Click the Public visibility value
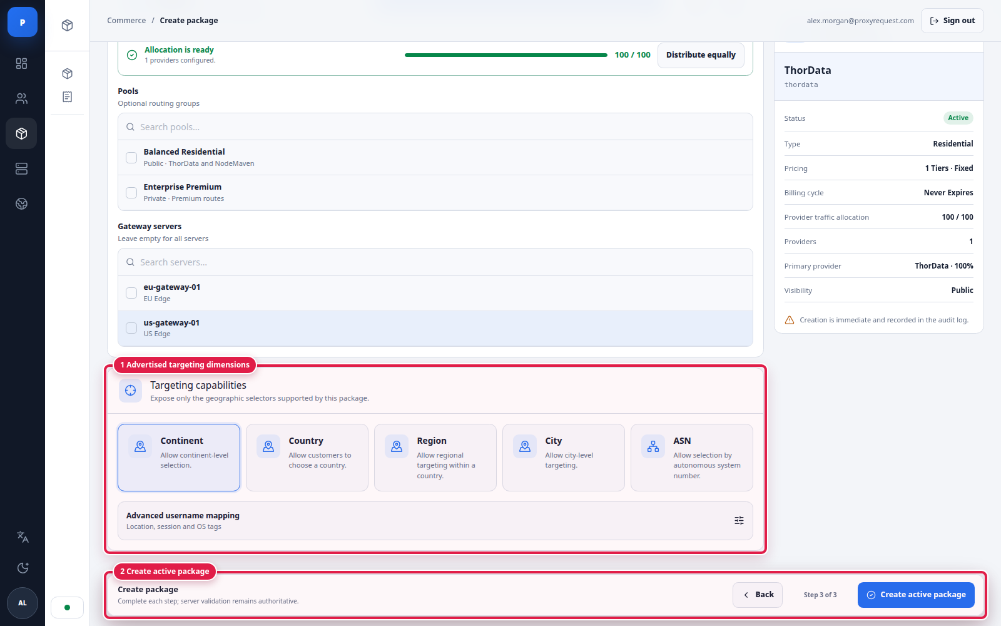This screenshot has height=626, width=1001. (x=962, y=290)
